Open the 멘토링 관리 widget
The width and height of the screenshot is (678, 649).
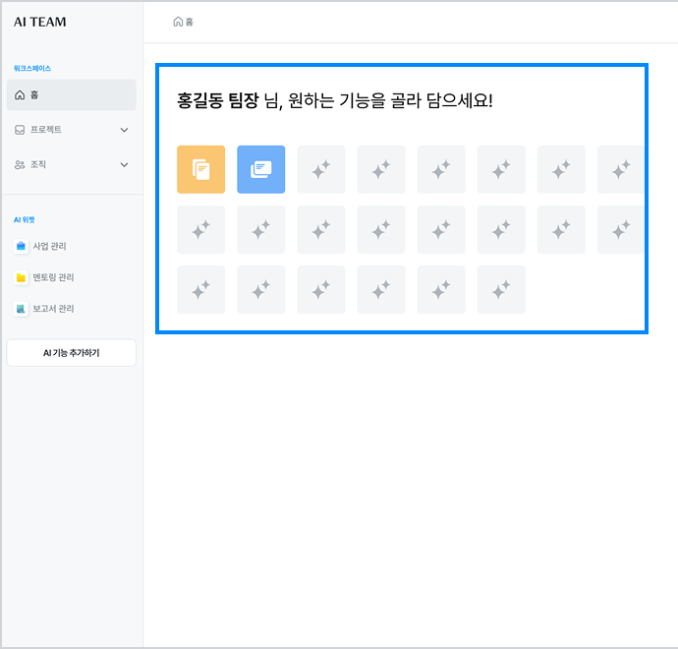click(x=54, y=277)
